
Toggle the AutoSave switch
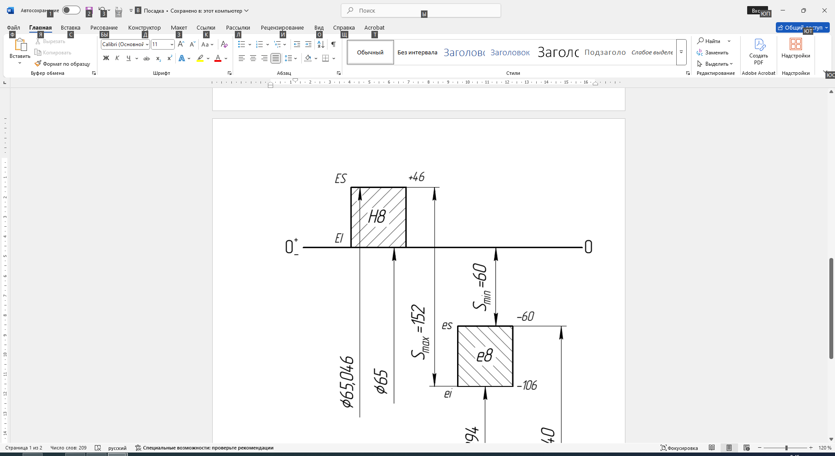pos(71,10)
